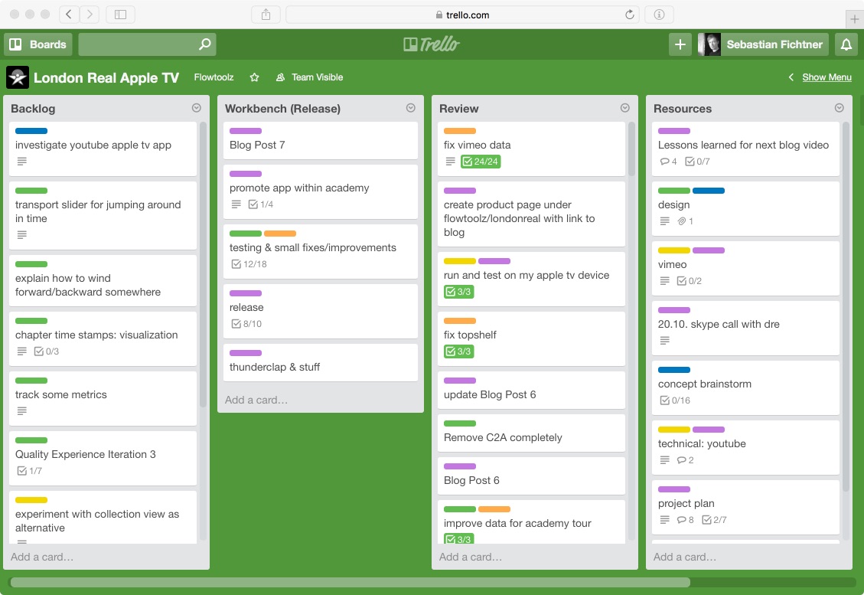Open new Safari tab plus button
The image size is (864, 595).
(854, 19)
